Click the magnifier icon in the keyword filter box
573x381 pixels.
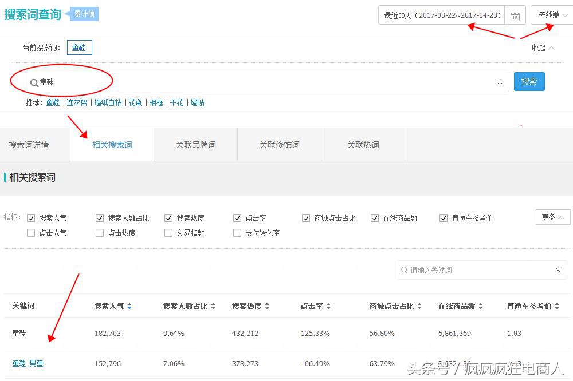[x=405, y=269]
